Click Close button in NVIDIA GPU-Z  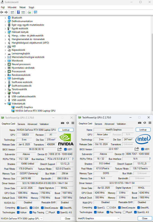(x=68, y=219)
